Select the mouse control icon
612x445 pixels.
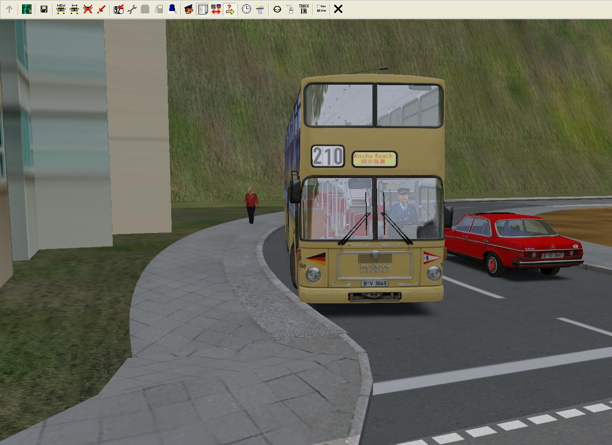(x=290, y=9)
